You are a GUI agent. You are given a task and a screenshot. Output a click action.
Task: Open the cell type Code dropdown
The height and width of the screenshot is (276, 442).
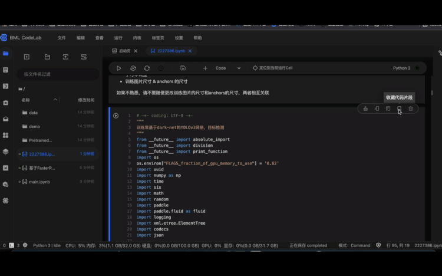(x=227, y=68)
